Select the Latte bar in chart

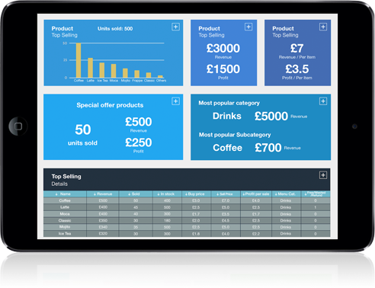pos(91,68)
